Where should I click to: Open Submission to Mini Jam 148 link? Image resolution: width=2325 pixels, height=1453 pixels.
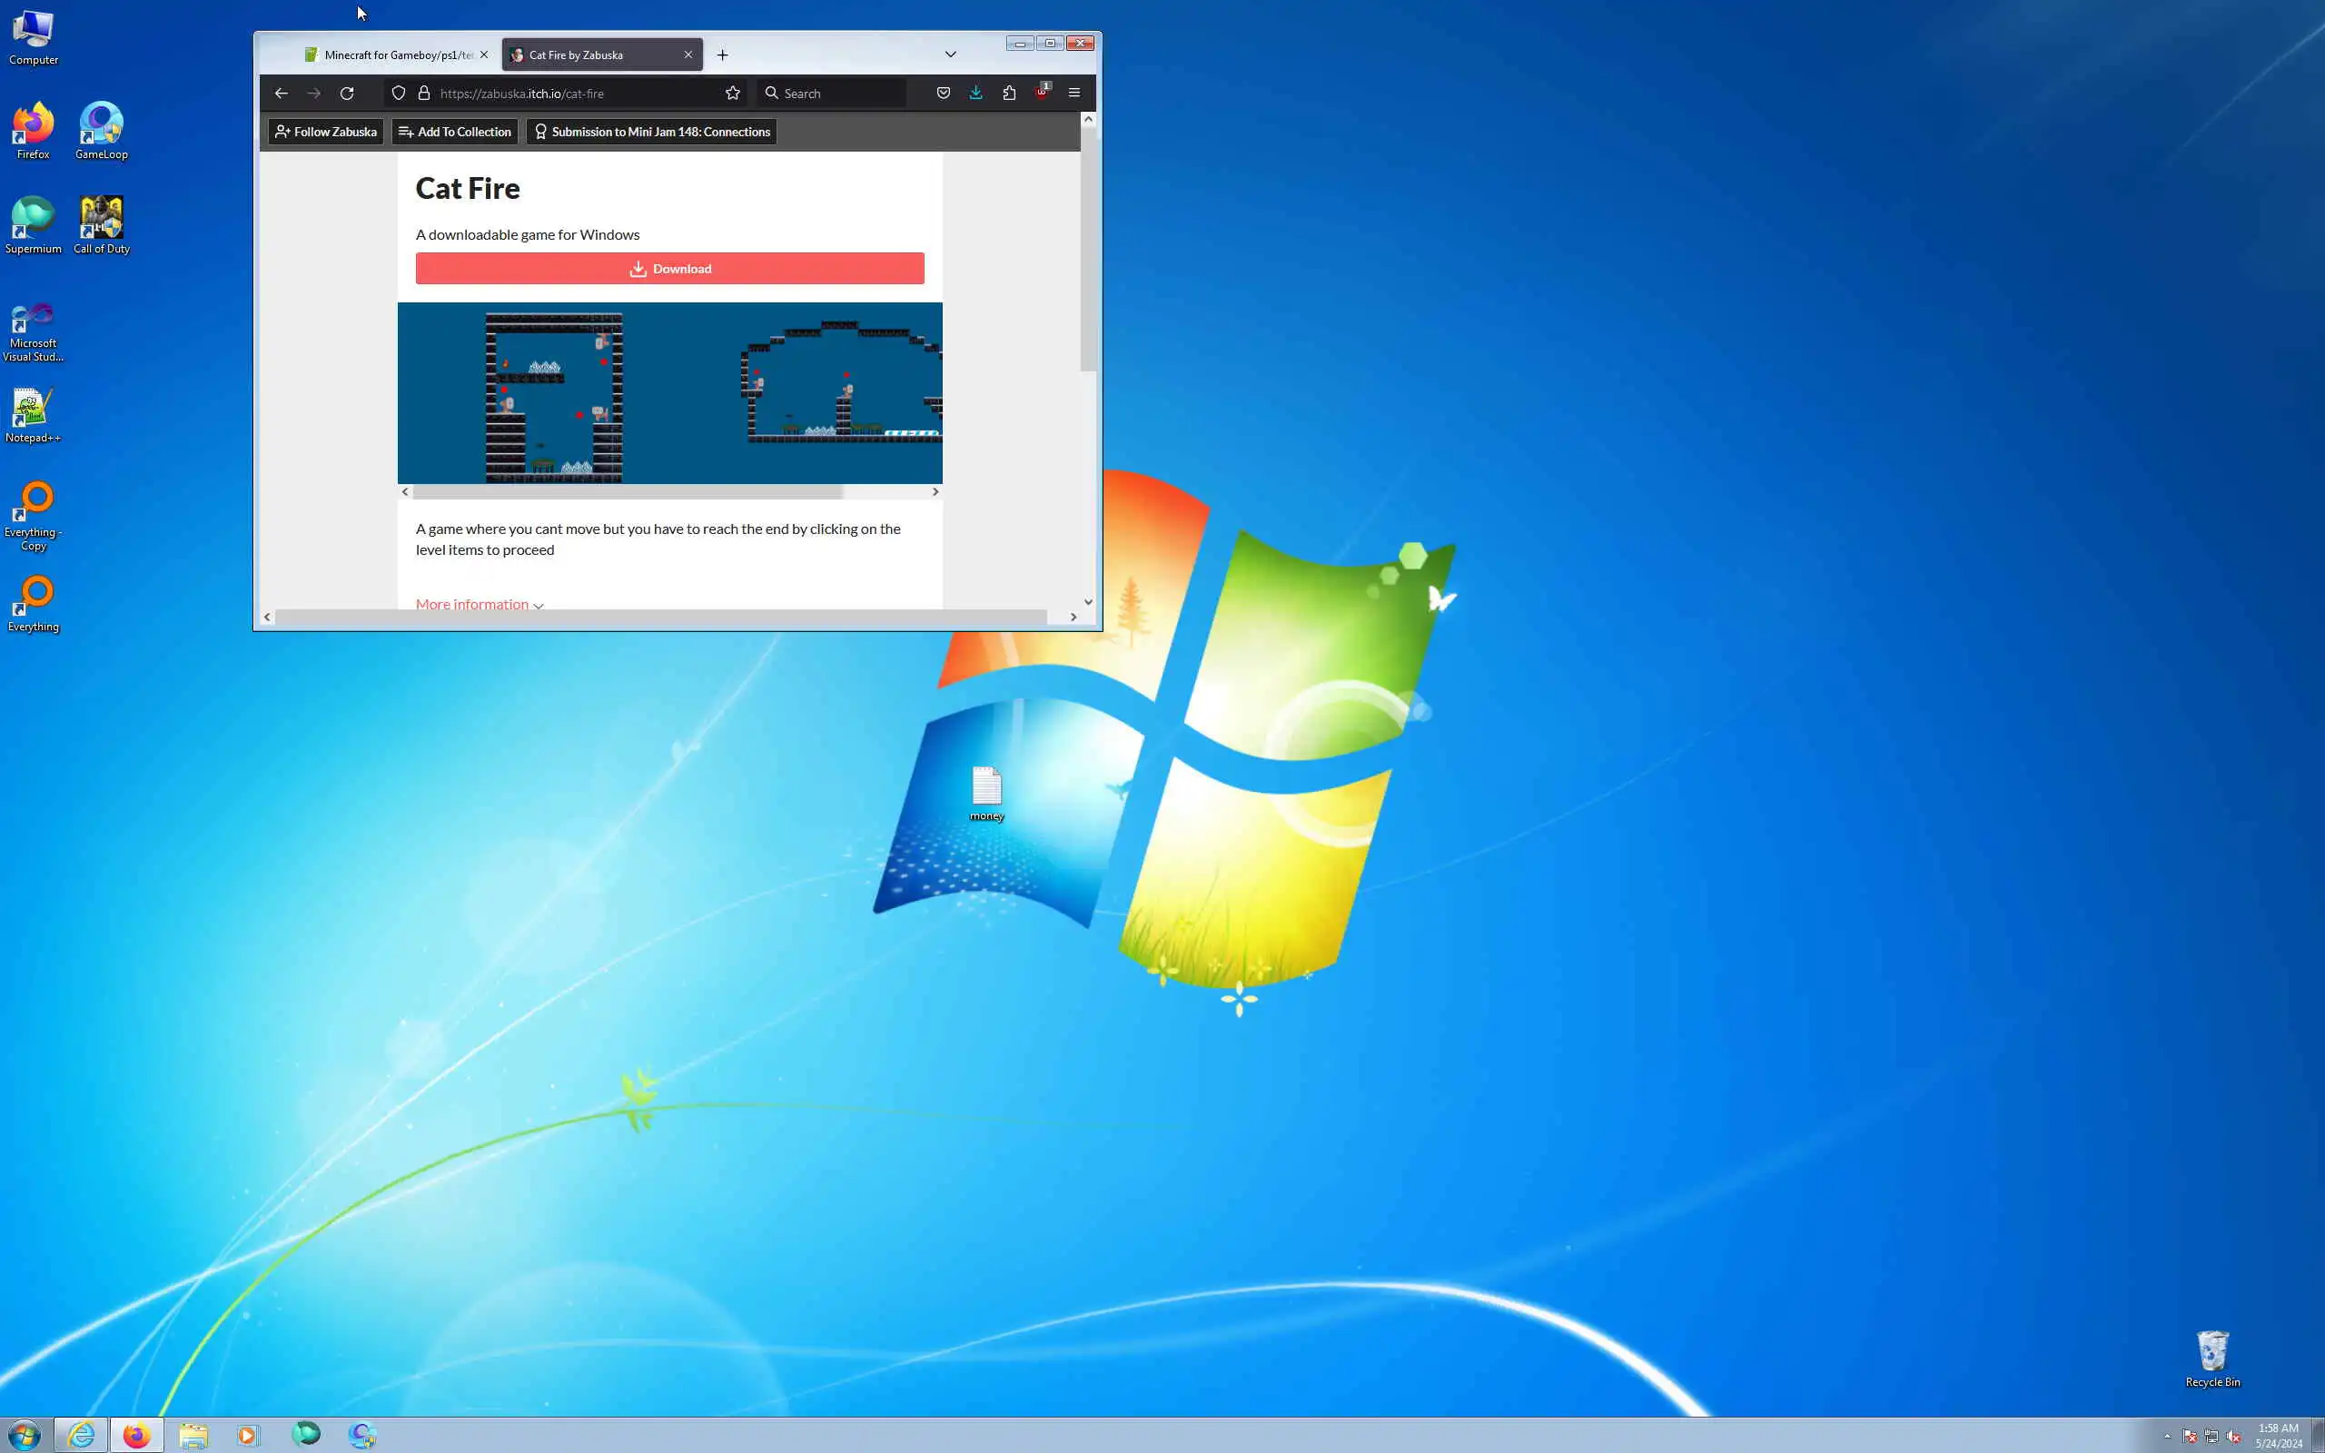(651, 132)
